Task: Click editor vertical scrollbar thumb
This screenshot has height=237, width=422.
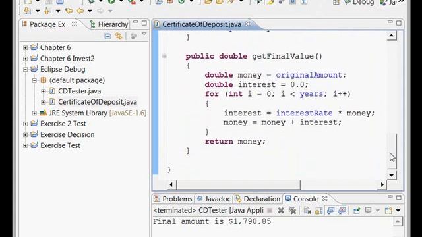Action: (392, 151)
